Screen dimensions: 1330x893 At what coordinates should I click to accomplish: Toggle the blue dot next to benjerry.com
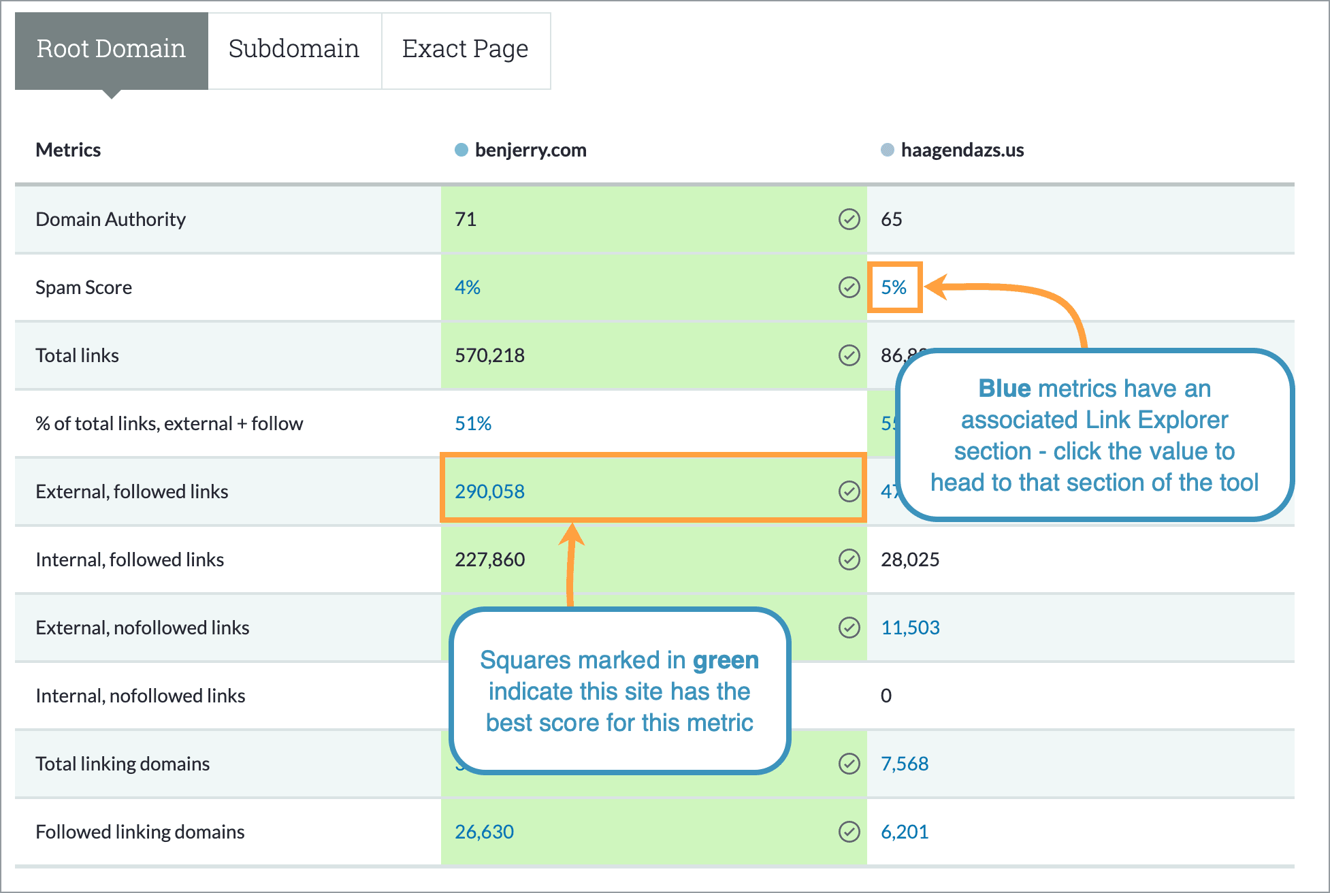[x=460, y=150]
